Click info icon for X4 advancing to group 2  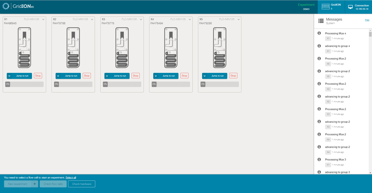click(x=319, y=147)
